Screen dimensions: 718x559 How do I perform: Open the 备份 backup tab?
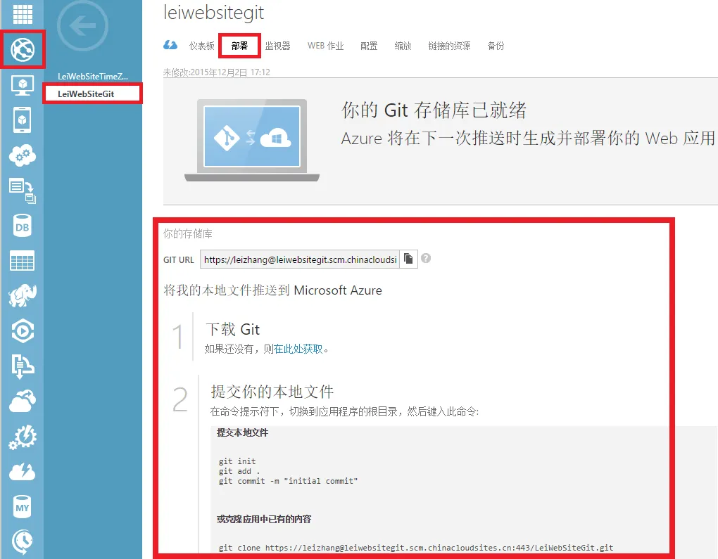496,46
